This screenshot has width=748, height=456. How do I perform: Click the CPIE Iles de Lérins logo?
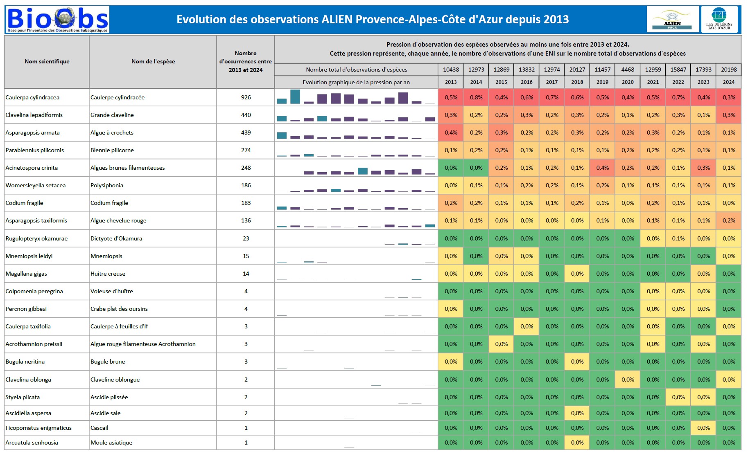click(x=719, y=19)
